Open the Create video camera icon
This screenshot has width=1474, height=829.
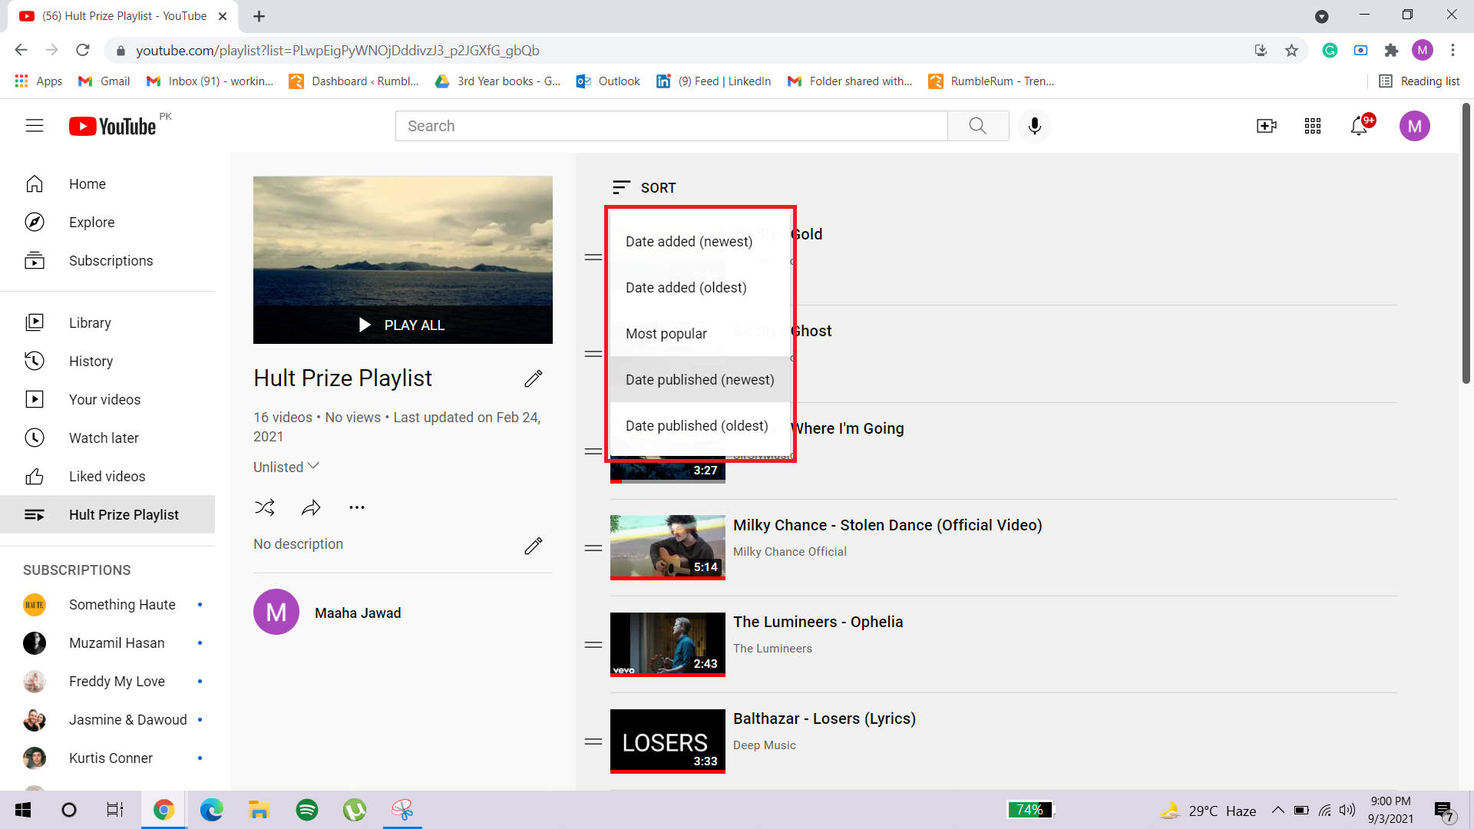[x=1266, y=126]
